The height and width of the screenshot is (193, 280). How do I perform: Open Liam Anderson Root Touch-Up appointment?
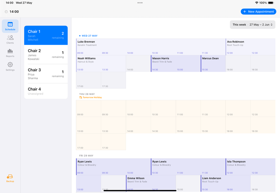[x=225, y=183]
